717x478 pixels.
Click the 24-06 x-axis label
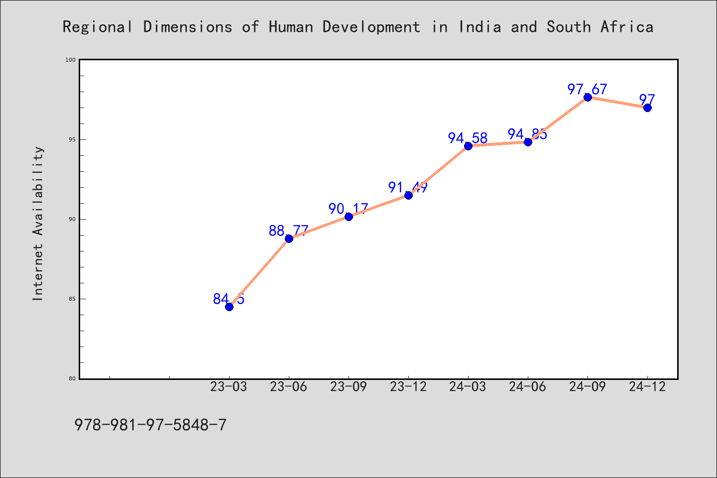coord(528,387)
